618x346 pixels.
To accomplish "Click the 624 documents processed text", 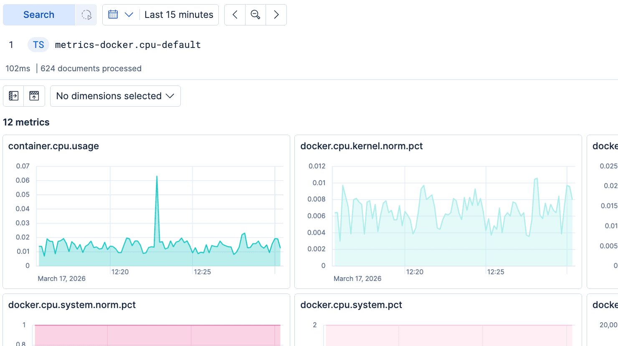I will 91,68.
